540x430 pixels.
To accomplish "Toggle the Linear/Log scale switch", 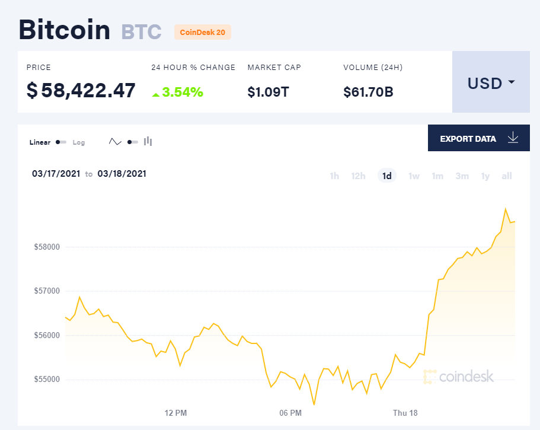I will point(60,142).
